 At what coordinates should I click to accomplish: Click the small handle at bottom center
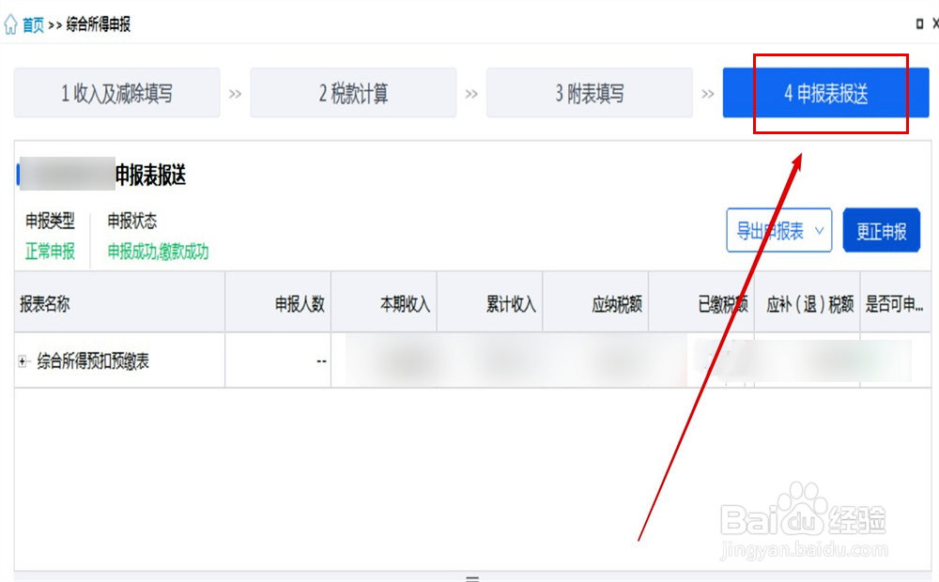(473, 579)
